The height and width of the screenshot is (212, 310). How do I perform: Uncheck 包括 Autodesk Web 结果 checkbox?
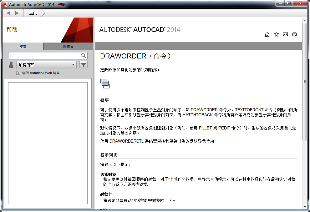18,73
